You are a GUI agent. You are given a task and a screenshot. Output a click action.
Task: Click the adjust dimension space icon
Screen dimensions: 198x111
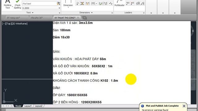[82, 3]
